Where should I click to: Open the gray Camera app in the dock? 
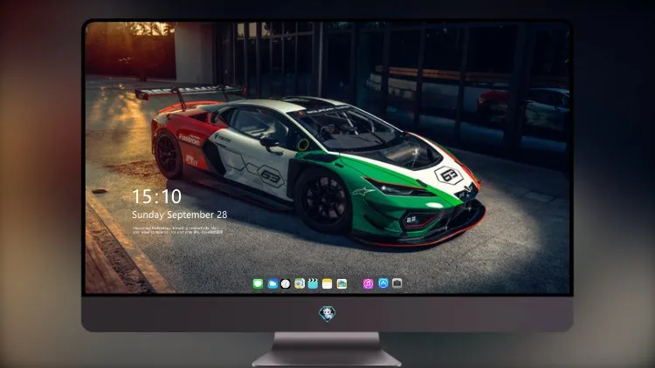397,283
